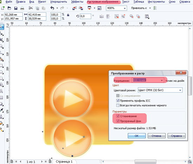This screenshot has width=193, height=164.
Task: Select the Rectangle tool in the toolbox
Action: click(x=2, y=66)
